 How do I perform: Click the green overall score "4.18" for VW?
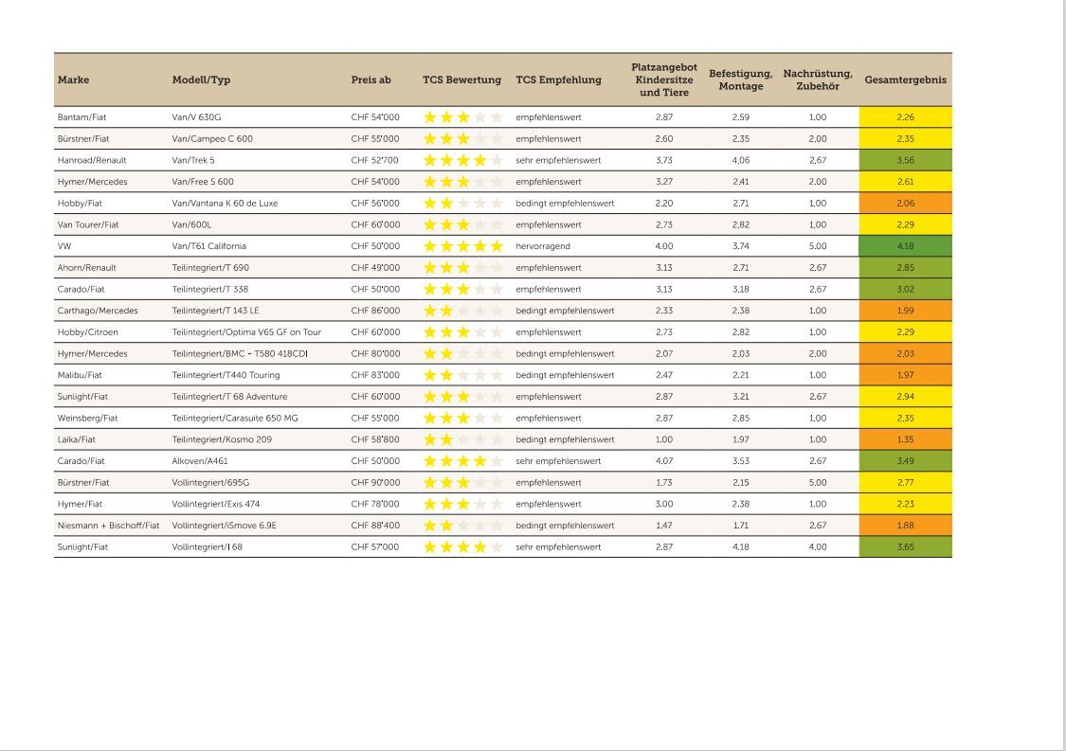[x=906, y=246]
